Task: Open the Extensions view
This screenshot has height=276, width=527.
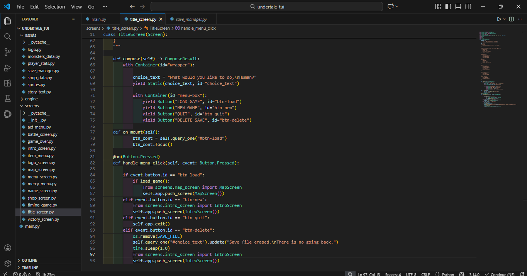Action: pos(7,83)
